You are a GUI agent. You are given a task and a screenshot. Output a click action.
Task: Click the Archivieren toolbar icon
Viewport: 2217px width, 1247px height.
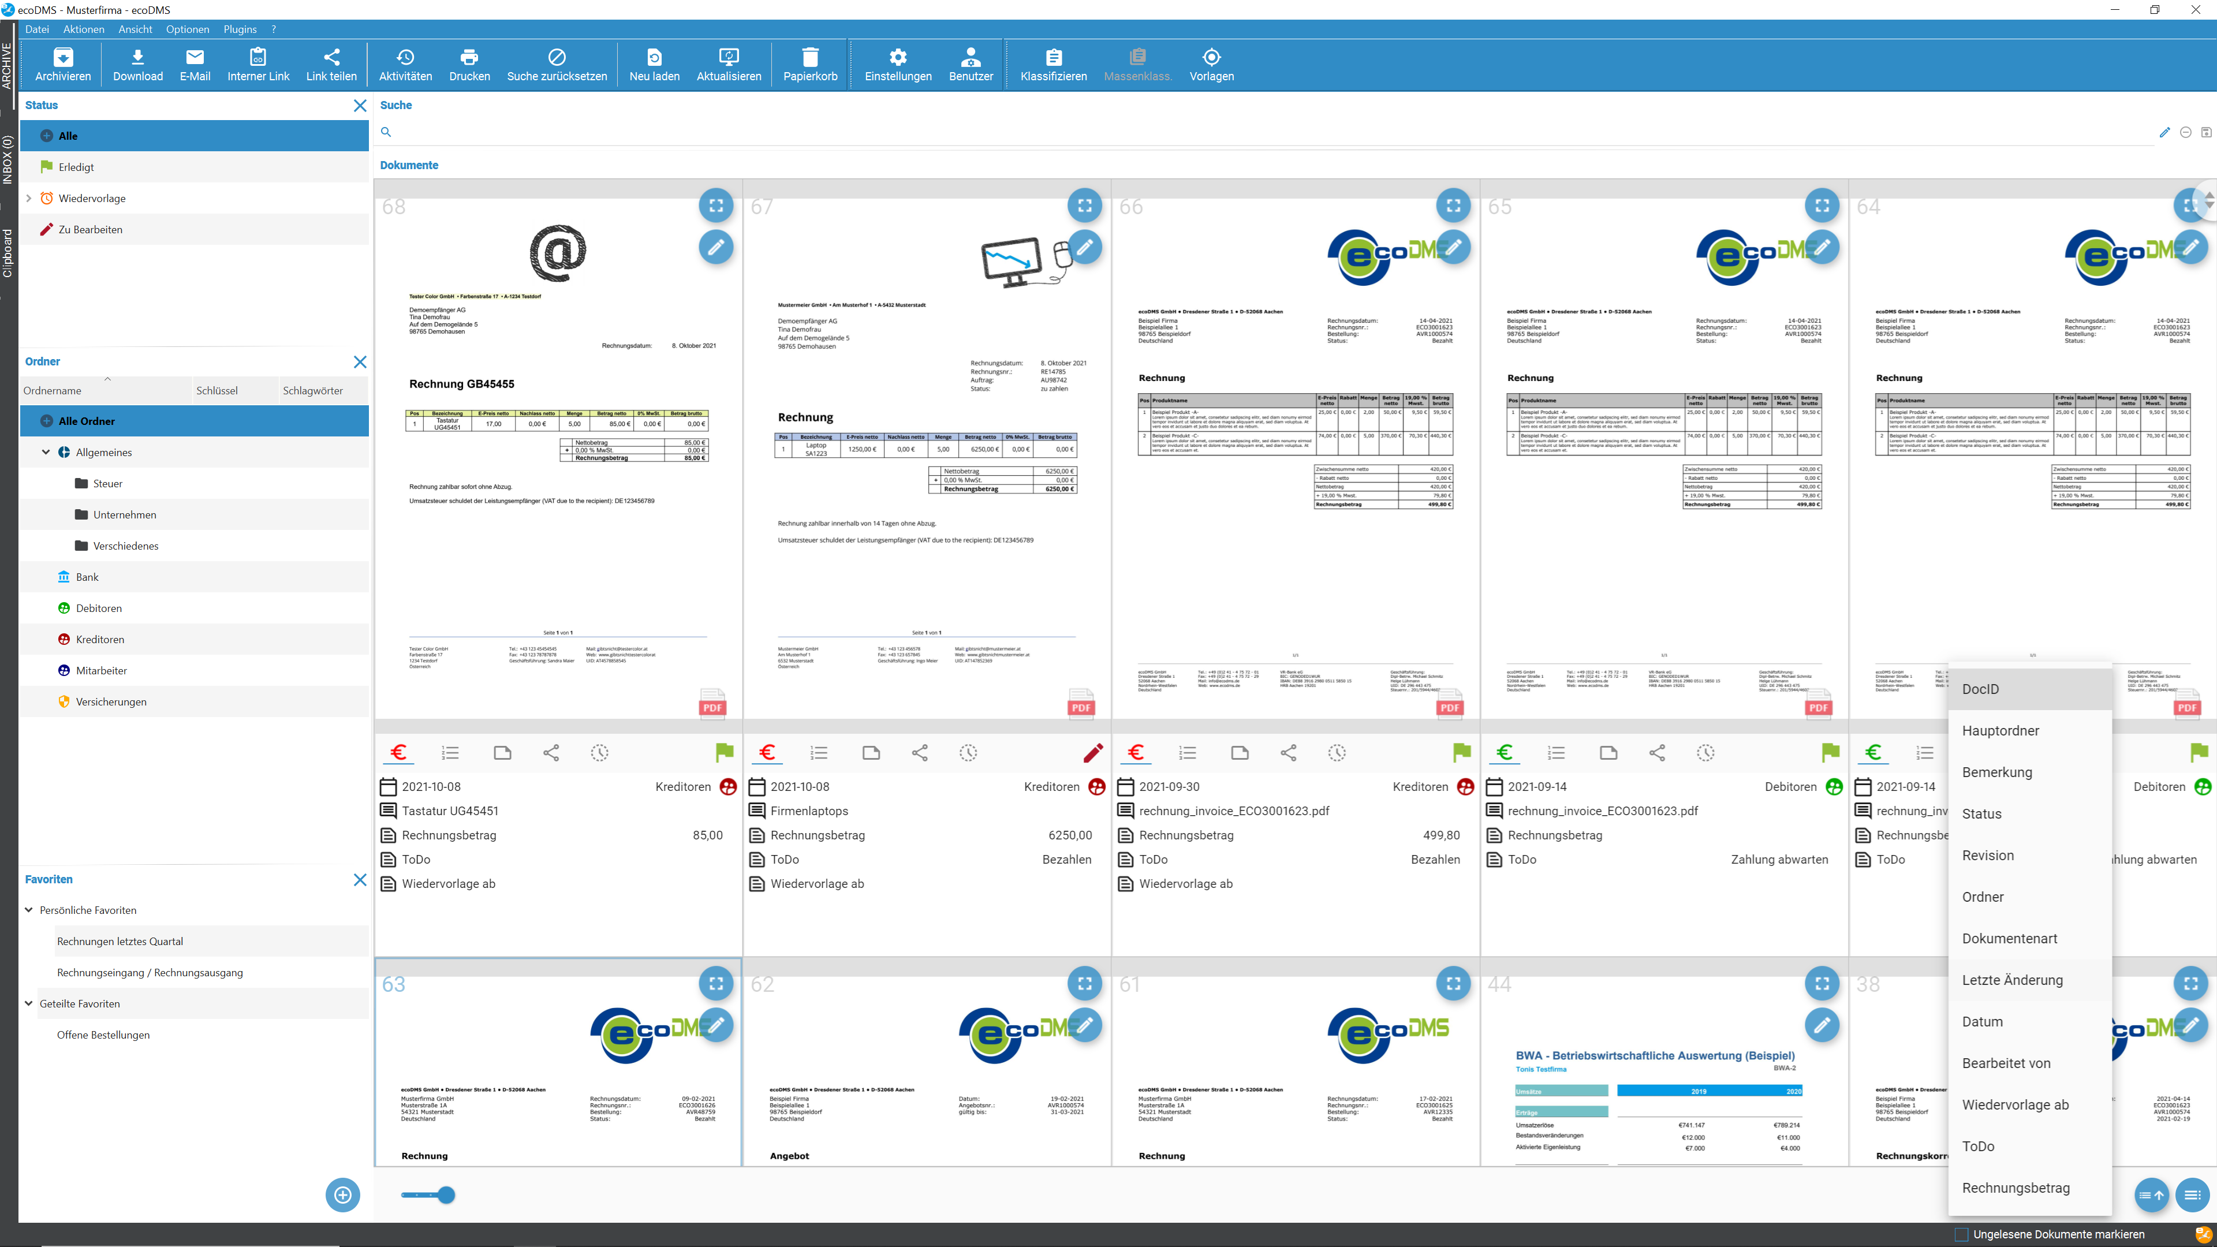tap(63, 65)
